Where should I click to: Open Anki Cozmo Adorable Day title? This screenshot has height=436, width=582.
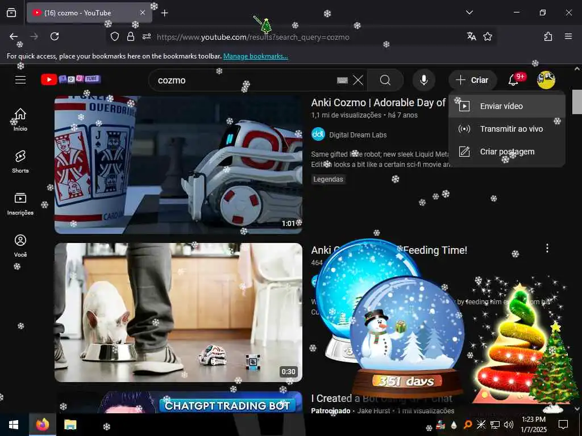click(378, 103)
